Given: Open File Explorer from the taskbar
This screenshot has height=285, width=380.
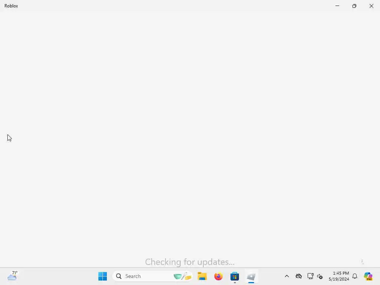Looking at the screenshot, I should [x=202, y=276].
